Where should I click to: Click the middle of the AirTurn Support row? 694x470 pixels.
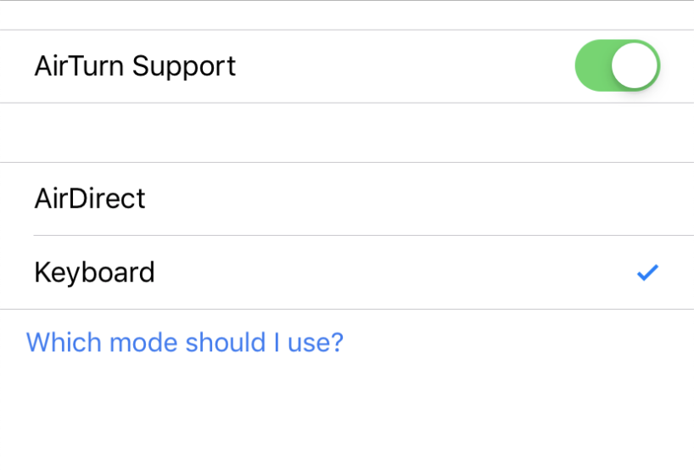tap(347, 66)
